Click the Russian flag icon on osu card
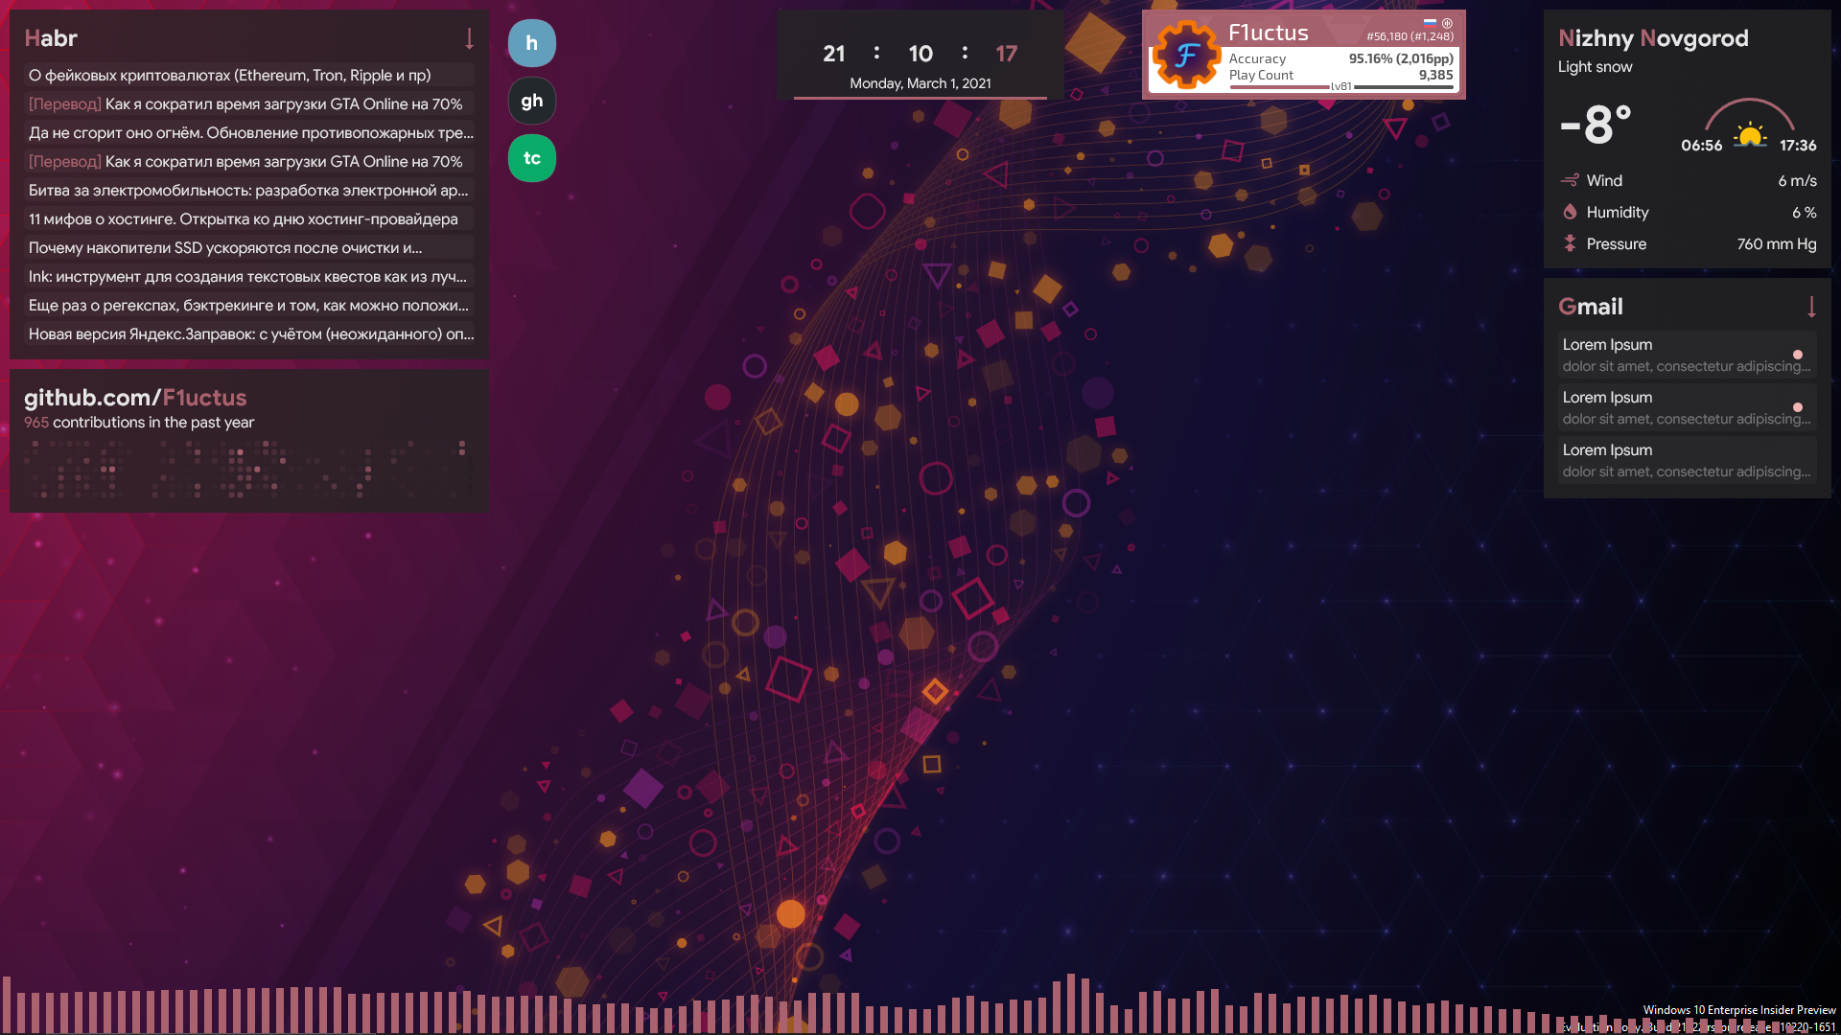The height and width of the screenshot is (1035, 1841). [1430, 23]
